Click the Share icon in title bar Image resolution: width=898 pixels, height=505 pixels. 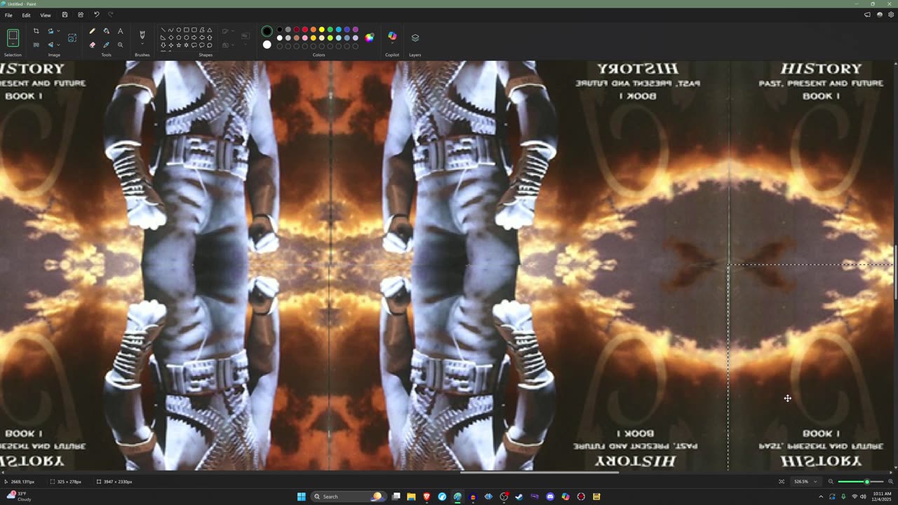(80, 15)
